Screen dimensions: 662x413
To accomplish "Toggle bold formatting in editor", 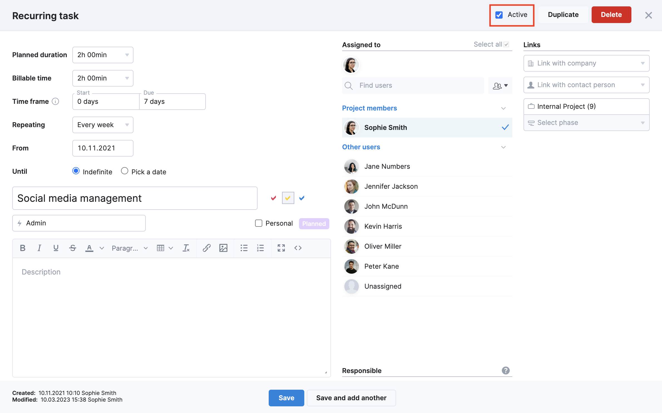I will (23, 248).
